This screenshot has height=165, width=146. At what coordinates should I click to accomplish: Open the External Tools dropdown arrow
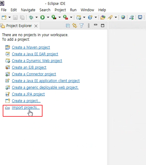[71, 17]
